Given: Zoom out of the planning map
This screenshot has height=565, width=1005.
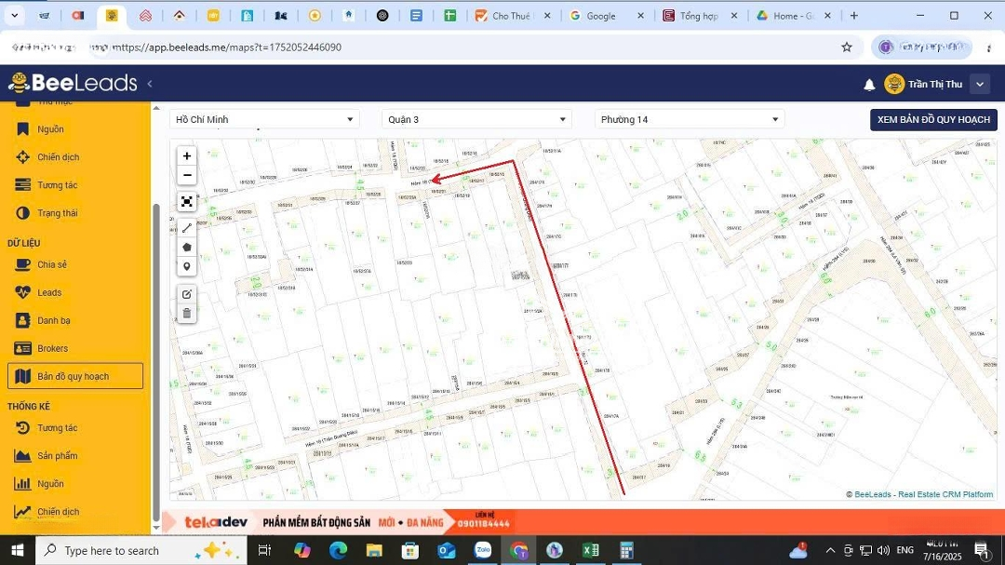Looking at the screenshot, I should click(x=187, y=176).
